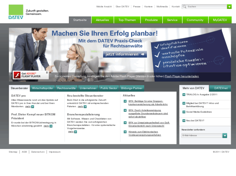Open the Startseite tab
Image resolution: width=236 pixels, height=176 pixels.
(80, 20)
